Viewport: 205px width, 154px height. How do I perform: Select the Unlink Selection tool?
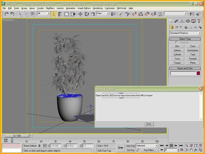(x=26, y=14)
